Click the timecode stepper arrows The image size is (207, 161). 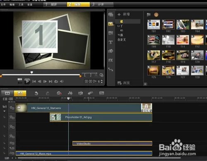click(x=102, y=81)
